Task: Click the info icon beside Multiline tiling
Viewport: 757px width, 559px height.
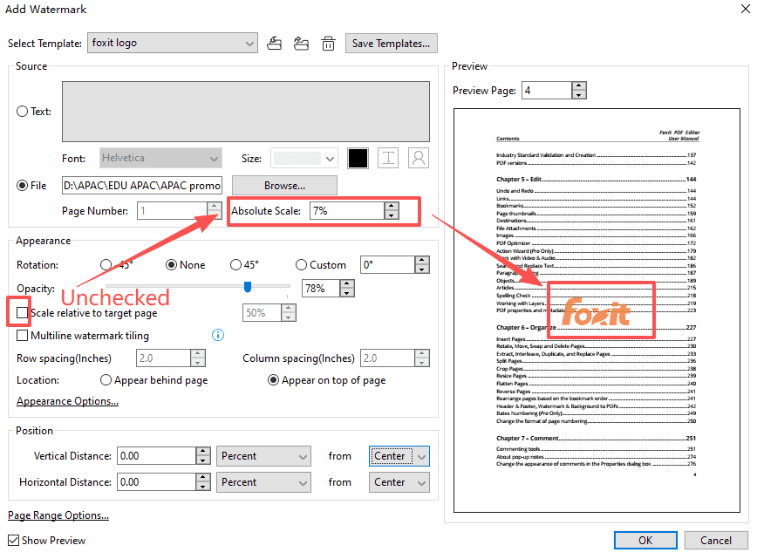Action: pyautogui.click(x=218, y=335)
